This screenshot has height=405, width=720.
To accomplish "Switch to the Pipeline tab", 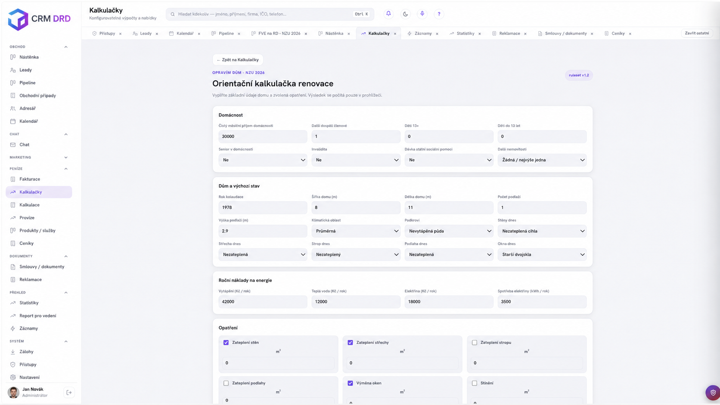I will pos(226,34).
